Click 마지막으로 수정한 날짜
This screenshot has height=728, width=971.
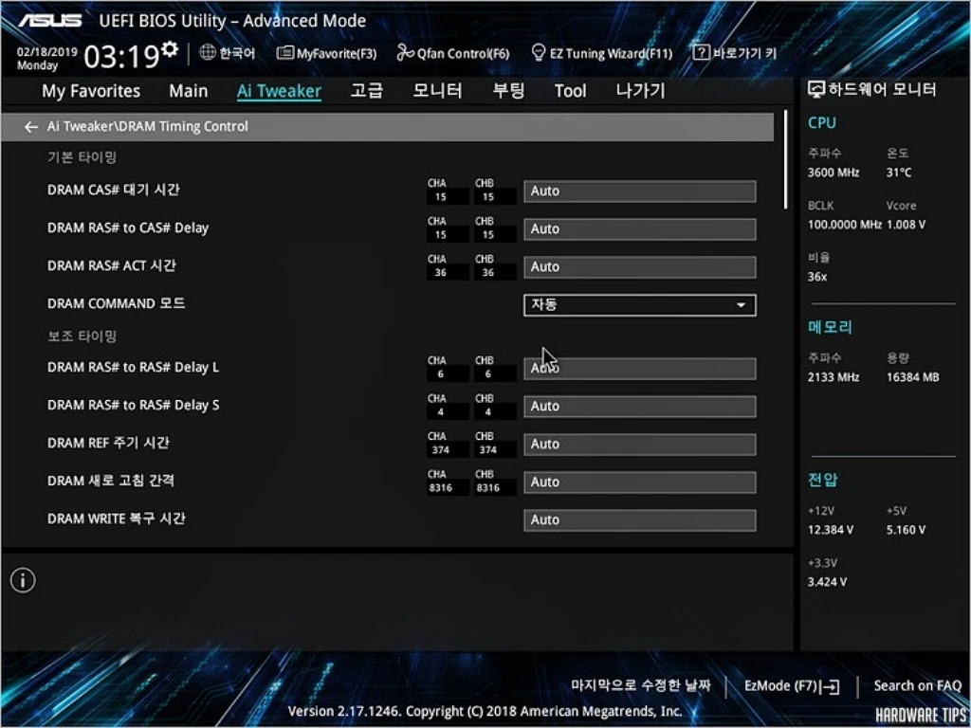coord(641,685)
